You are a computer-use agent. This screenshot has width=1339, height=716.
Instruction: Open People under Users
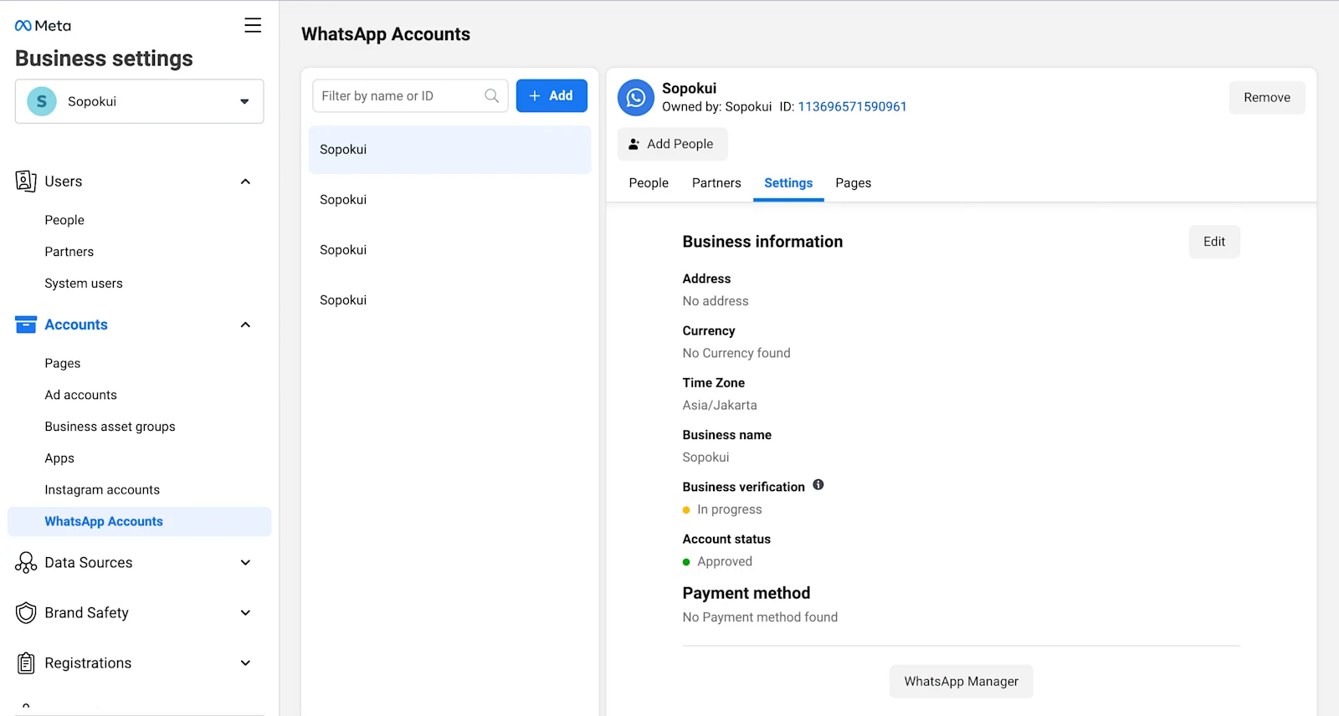point(64,220)
